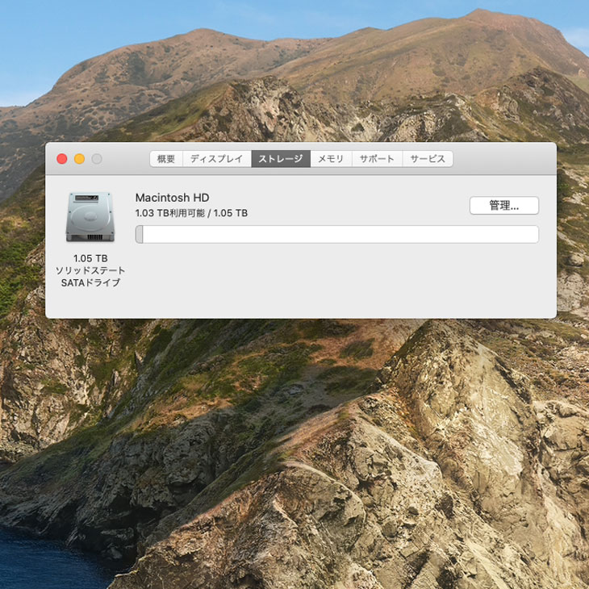
Task: Open the 概要 tab
Action: point(166,159)
